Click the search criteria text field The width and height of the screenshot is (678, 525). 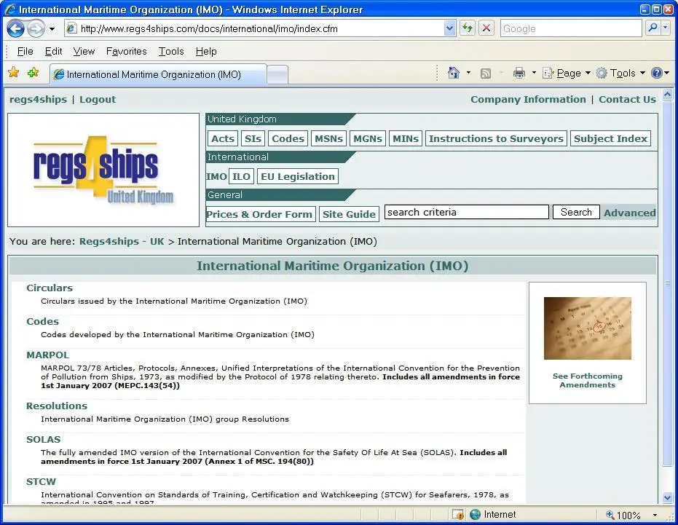(467, 213)
